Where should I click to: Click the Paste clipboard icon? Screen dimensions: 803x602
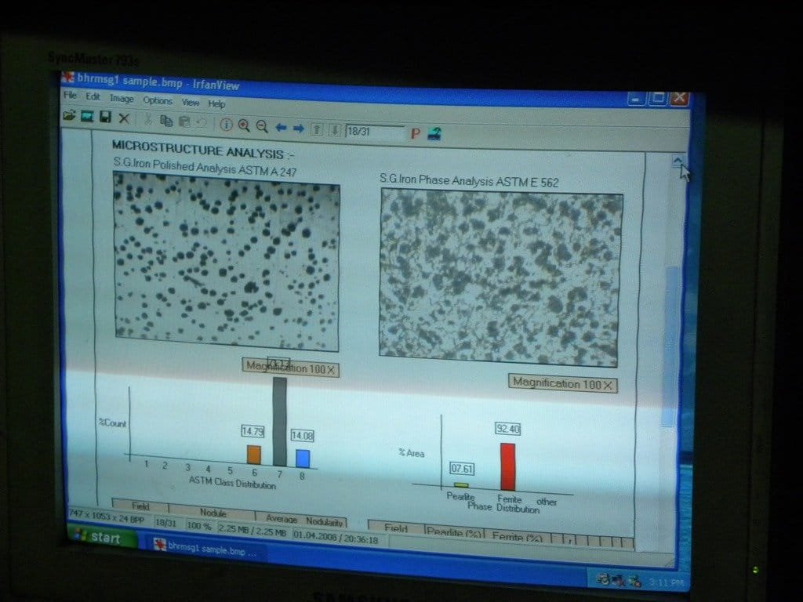click(184, 121)
